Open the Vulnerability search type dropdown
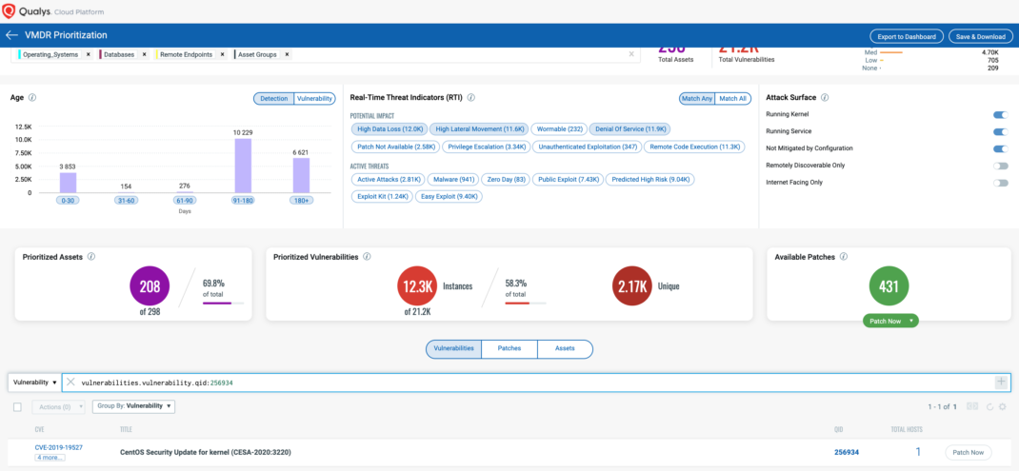Image resolution: width=1019 pixels, height=471 pixels. click(34, 382)
